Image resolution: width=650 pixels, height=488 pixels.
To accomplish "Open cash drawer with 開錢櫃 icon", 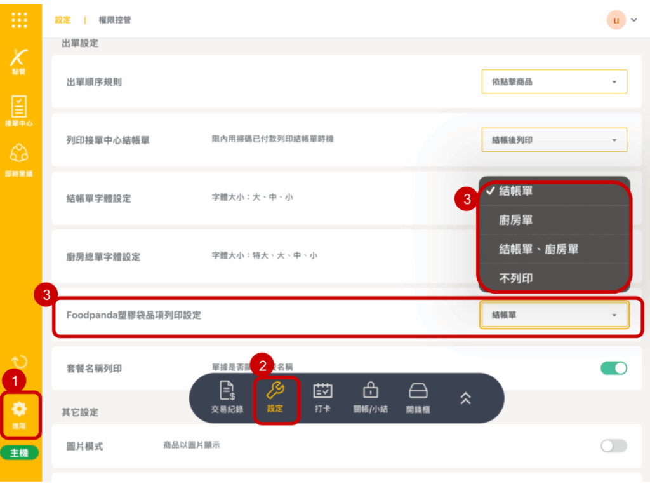I will click(x=418, y=398).
